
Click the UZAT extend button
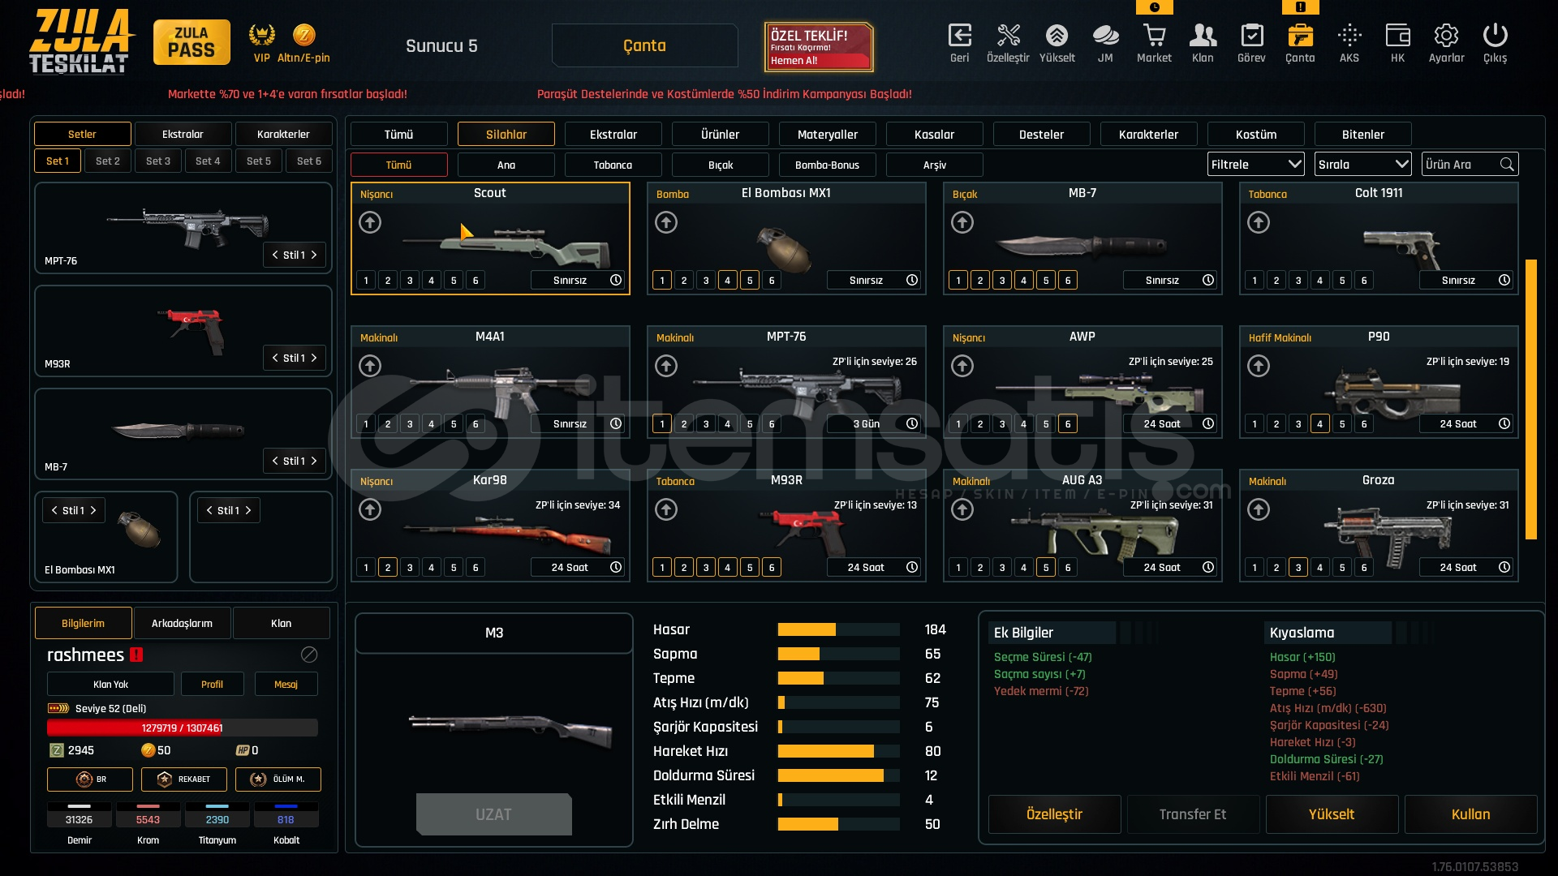click(494, 814)
